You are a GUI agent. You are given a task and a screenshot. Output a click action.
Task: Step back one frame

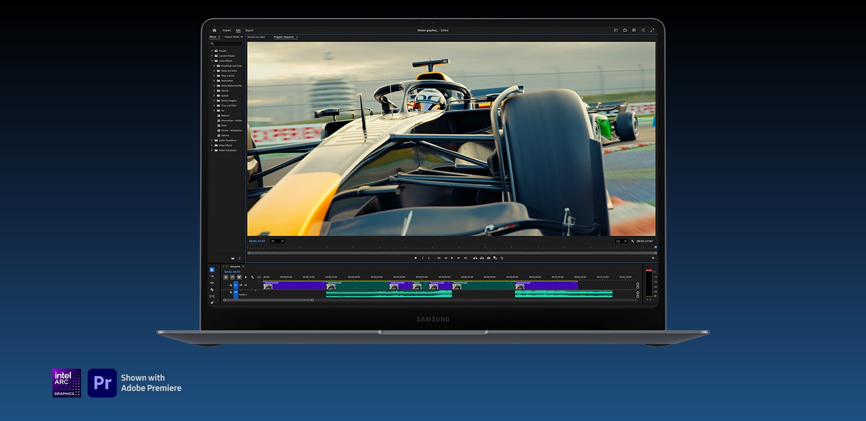446,258
